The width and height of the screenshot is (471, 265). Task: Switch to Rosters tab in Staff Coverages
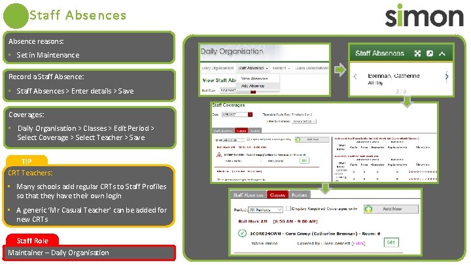pos(255,131)
